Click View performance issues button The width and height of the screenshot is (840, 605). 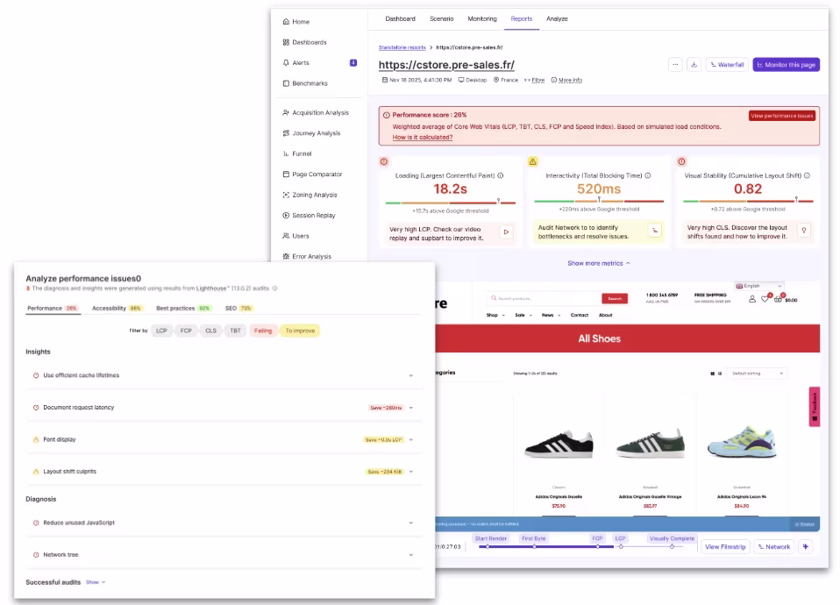782,116
